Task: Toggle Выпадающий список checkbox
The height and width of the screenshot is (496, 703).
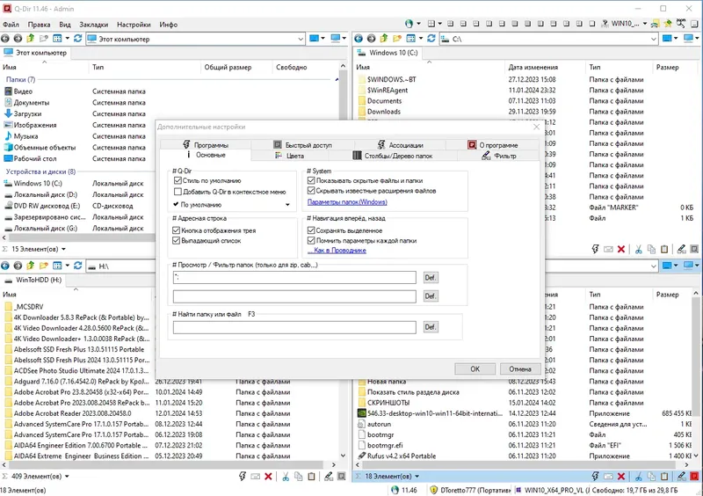Action: pyautogui.click(x=177, y=241)
